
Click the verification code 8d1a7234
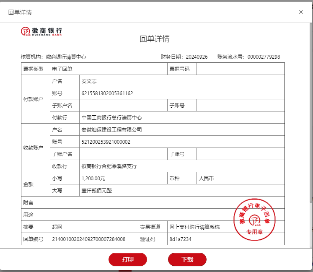(x=180, y=239)
